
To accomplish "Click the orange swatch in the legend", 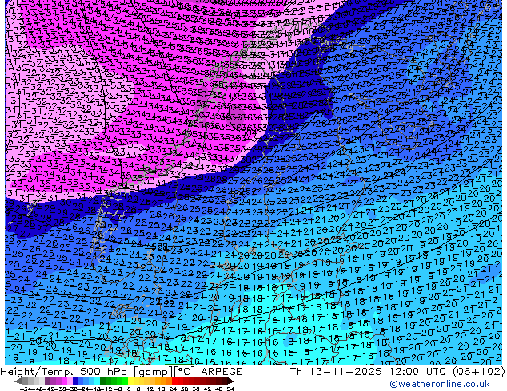I will coord(164,381).
